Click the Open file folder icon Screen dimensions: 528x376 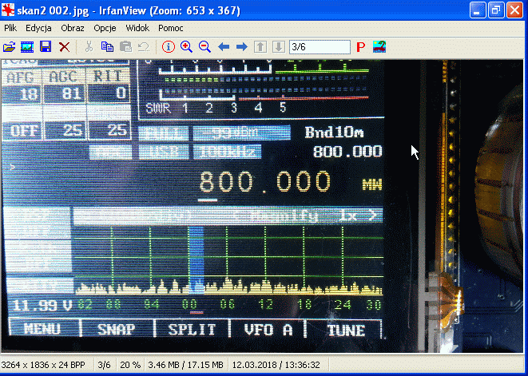point(10,47)
